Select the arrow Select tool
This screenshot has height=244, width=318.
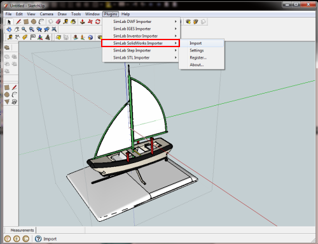9,22
